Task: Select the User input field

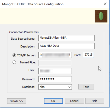Action: point(55,71)
